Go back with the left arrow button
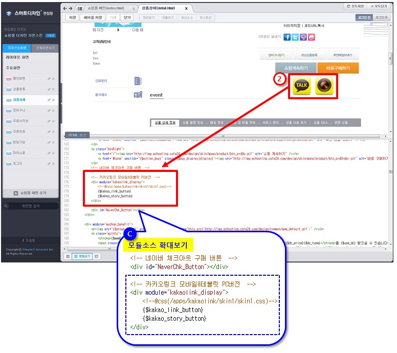This screenshot has width=397, height=353. (x=65, y=8)
